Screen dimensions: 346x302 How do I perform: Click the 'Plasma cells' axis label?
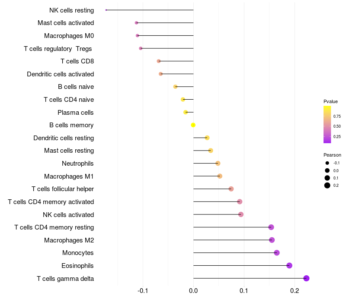pyautogui.click(x=76, y=113)
